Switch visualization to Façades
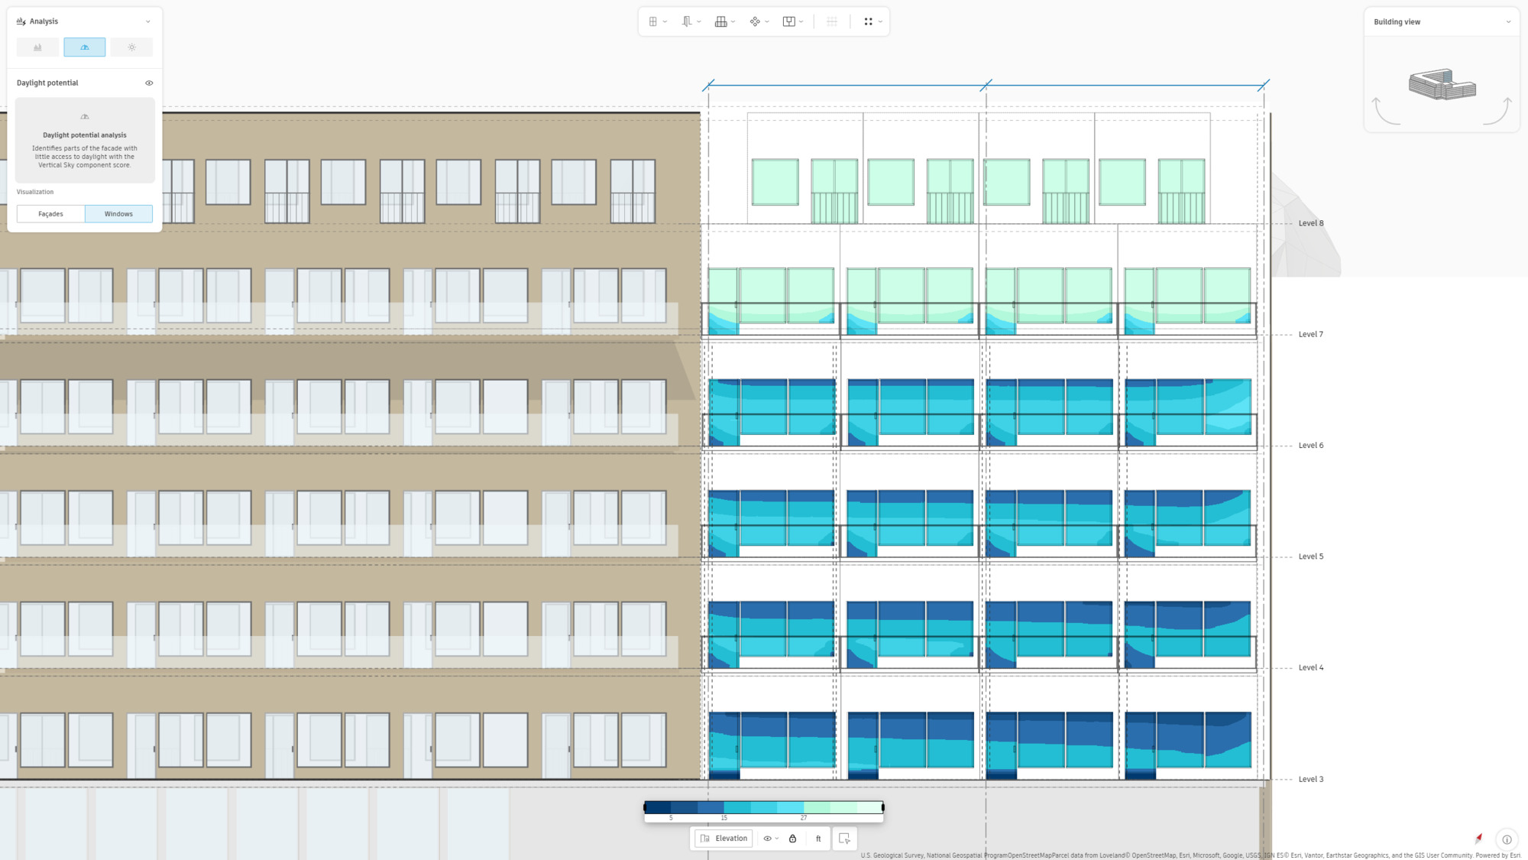This screenshot has width=1528, height=860. point(50,213)
